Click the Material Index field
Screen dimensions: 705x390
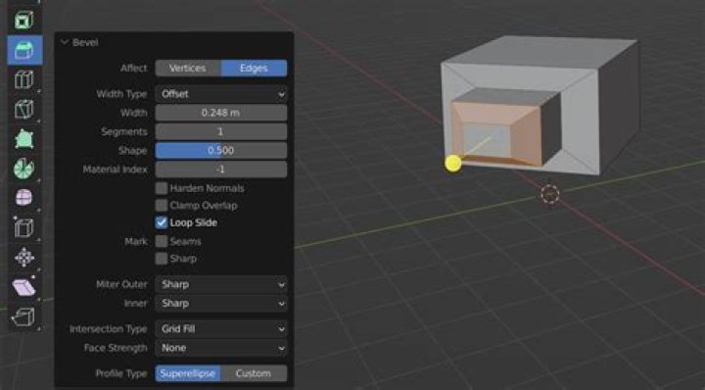(x=220, y=170)
